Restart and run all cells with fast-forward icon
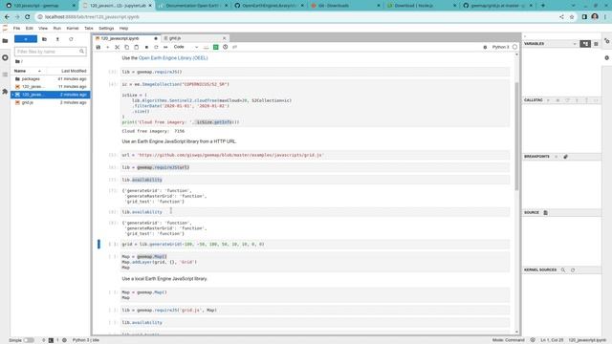The image size is (612, 344). point(165,47)
